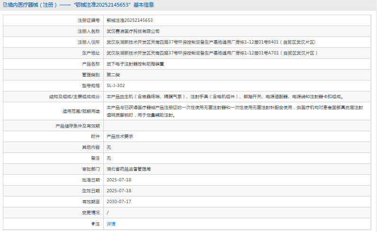Click the 型号规格 label
377x232 pixels.
tap(90, 86)
